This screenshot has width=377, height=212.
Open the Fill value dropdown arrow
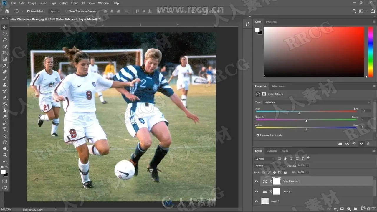click(307, 172)
